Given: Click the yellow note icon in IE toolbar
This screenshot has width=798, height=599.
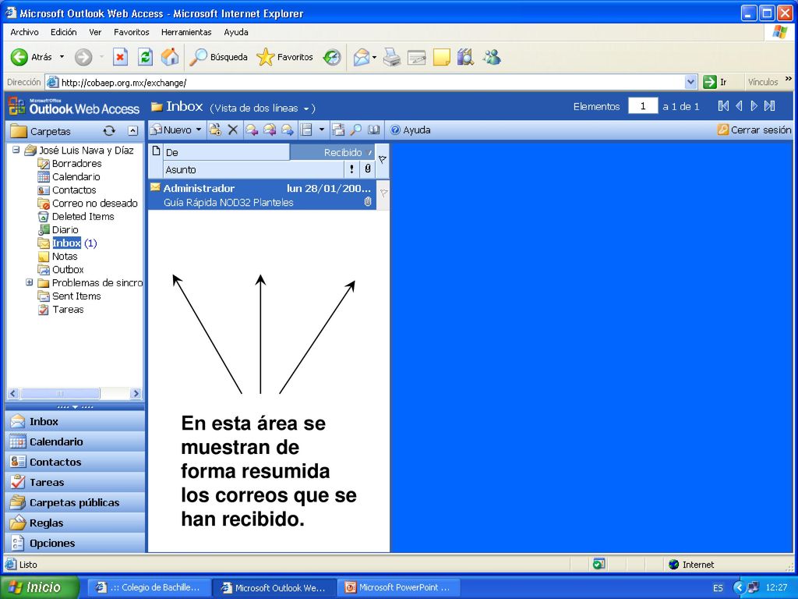Looking at the screenshot, I should tap(441, 57).
